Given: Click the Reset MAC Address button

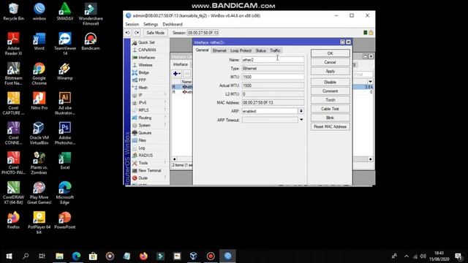Looking at the screenshot, I should 330,126.
